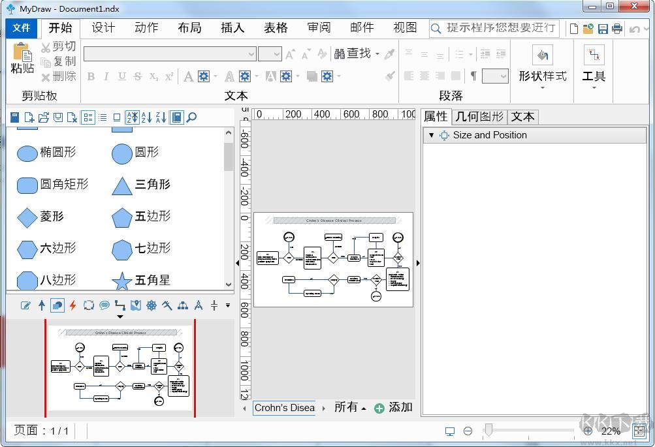Open the map shapes library icon

[136, 305]
